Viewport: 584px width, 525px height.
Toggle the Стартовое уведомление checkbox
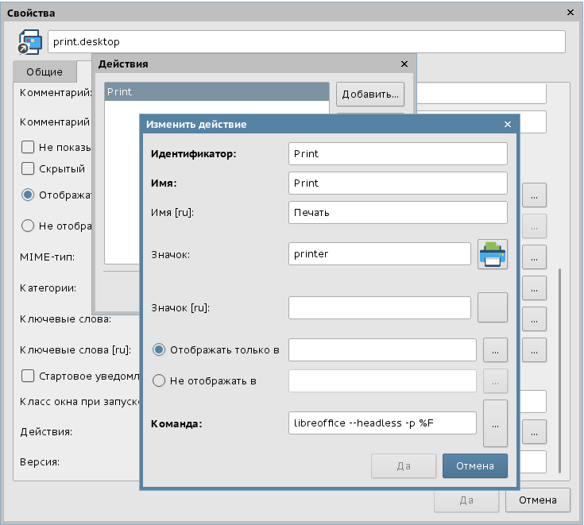point(28,375)
